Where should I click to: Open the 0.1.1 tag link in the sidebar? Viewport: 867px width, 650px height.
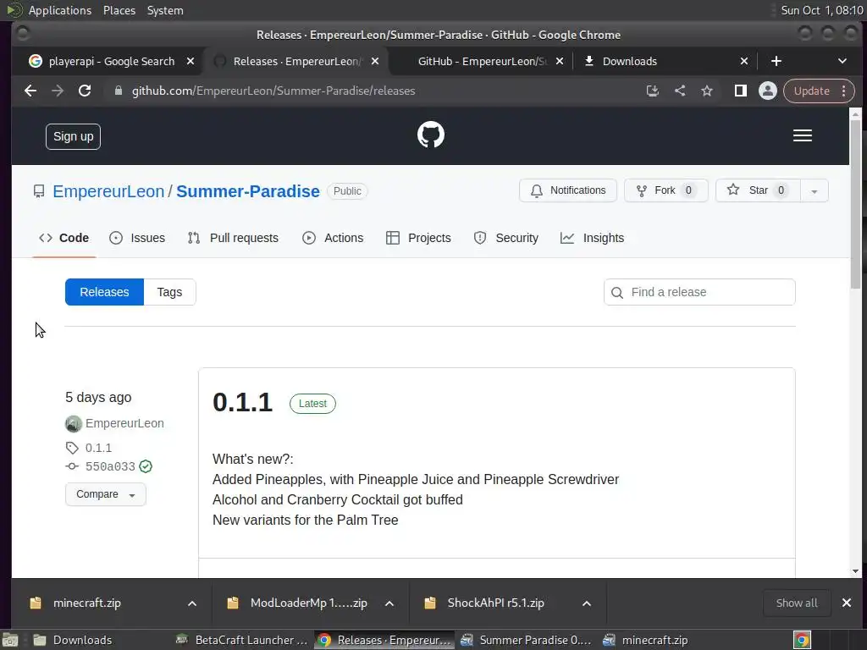tap(98, 448)
